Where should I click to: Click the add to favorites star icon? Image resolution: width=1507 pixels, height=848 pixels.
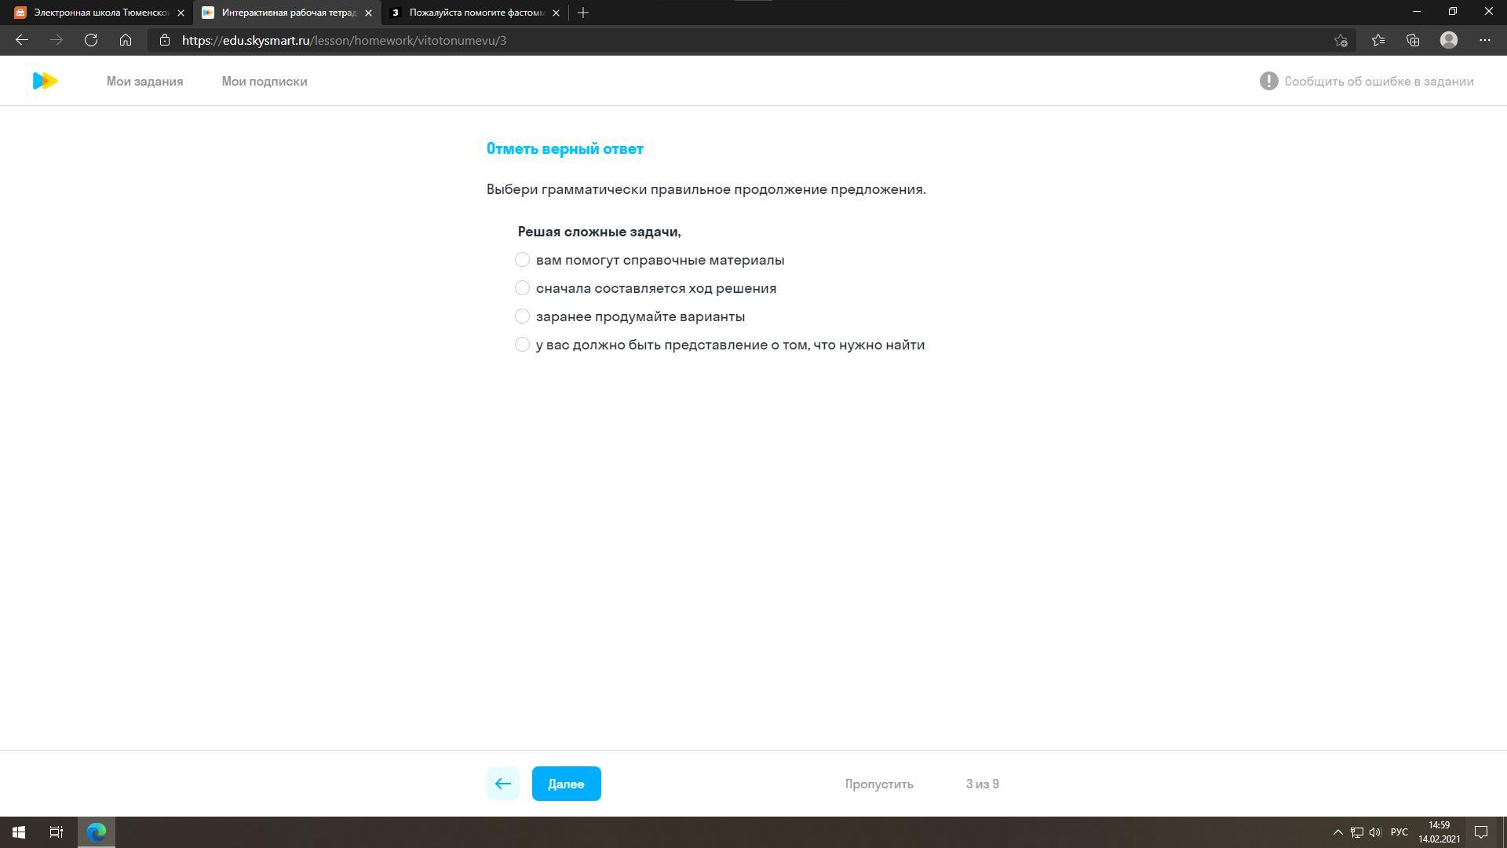1341,40
